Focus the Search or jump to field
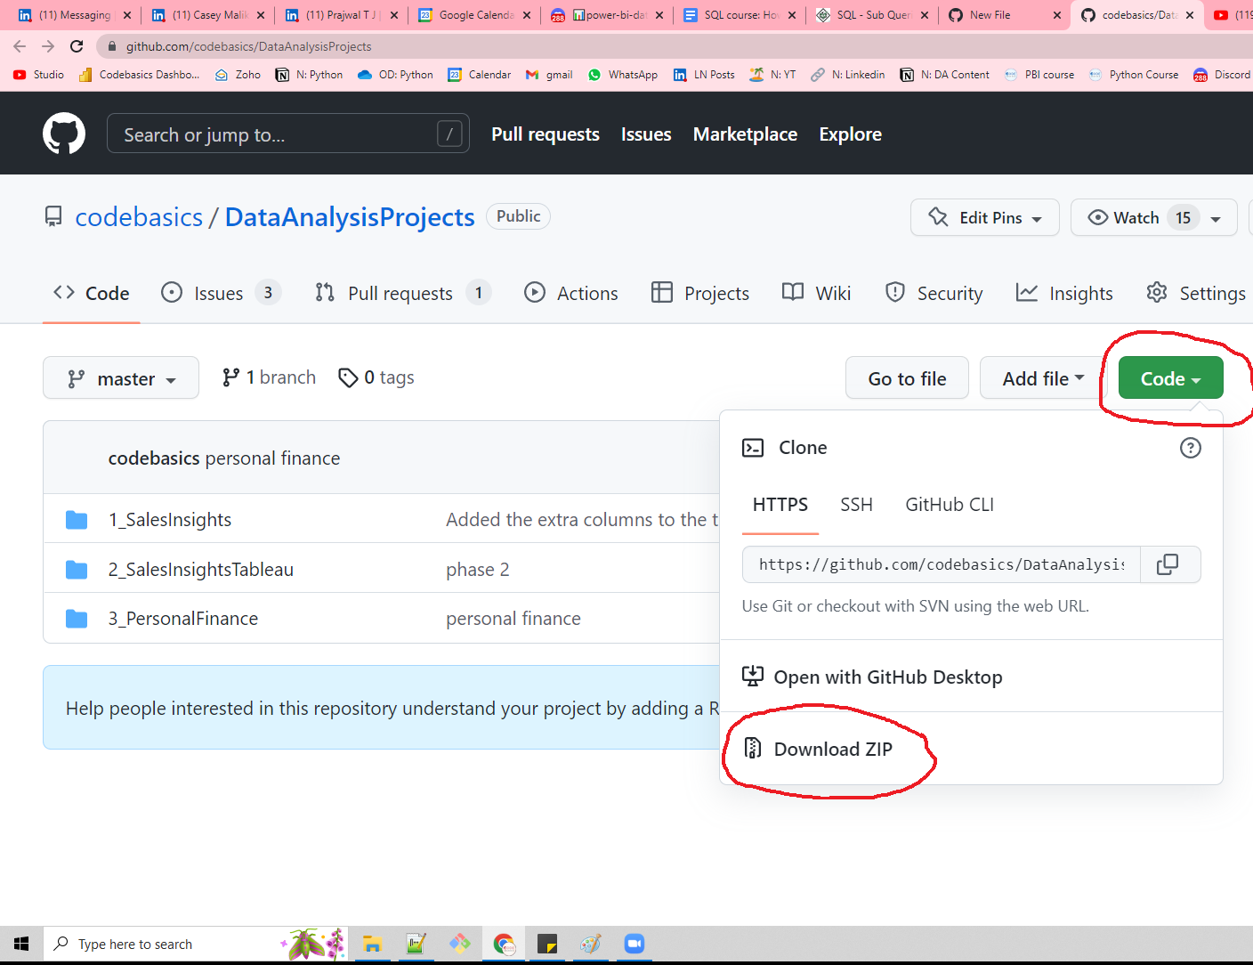The width and height of the screenshot is (1253, 965). tap(288, 134)
